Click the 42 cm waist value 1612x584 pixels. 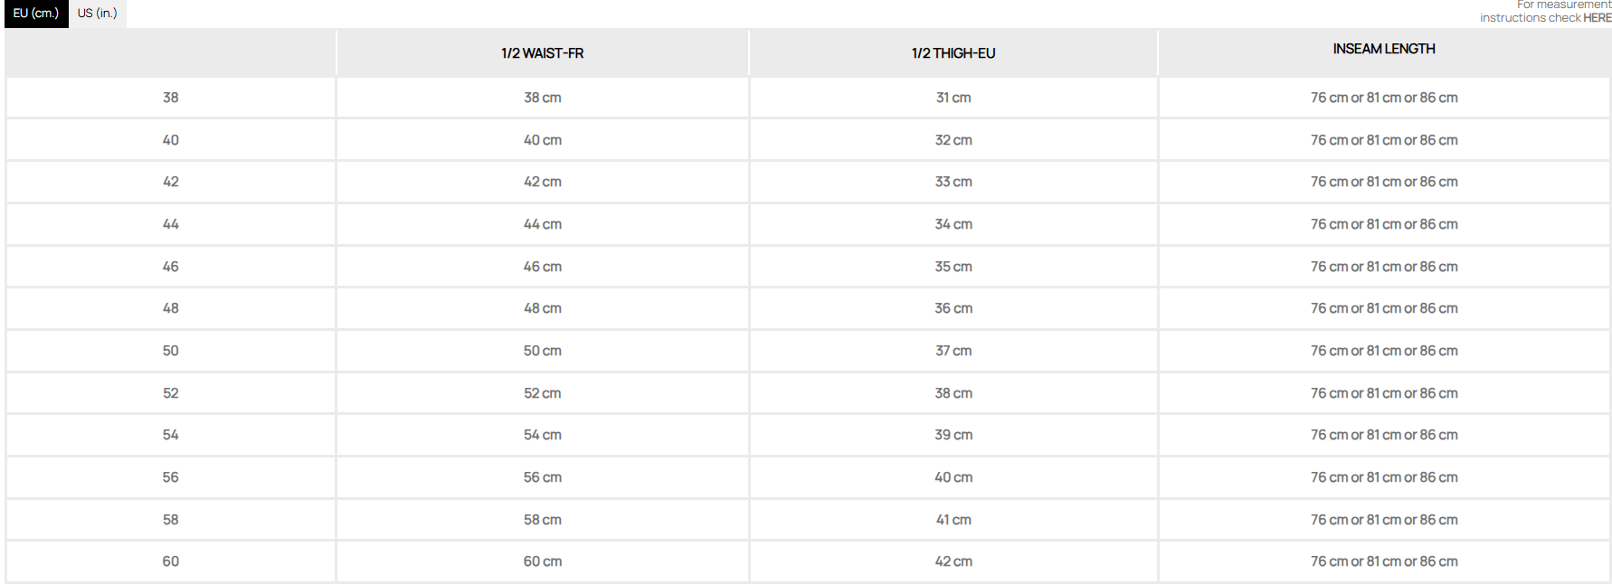click(x=543, y=182)
